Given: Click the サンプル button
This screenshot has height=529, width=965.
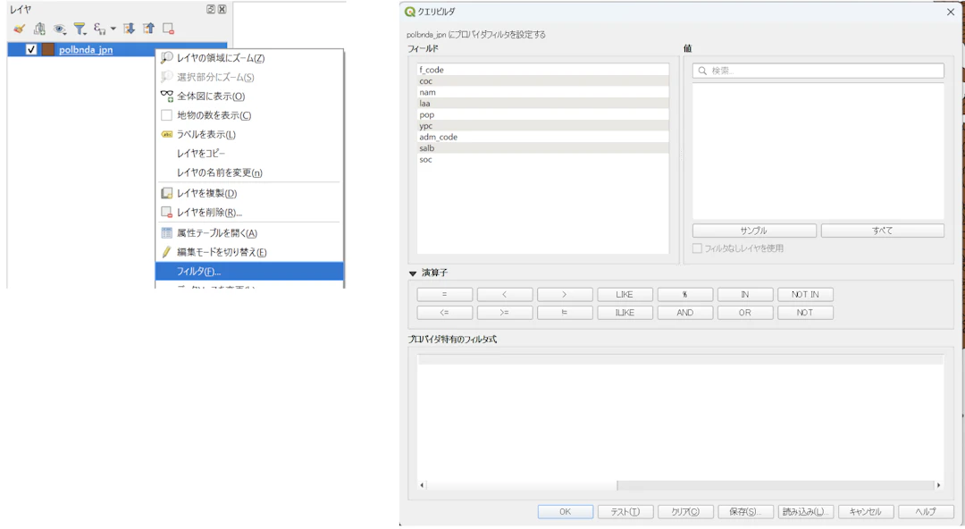Looking at the screenshot, I should (x=754, y=231).
